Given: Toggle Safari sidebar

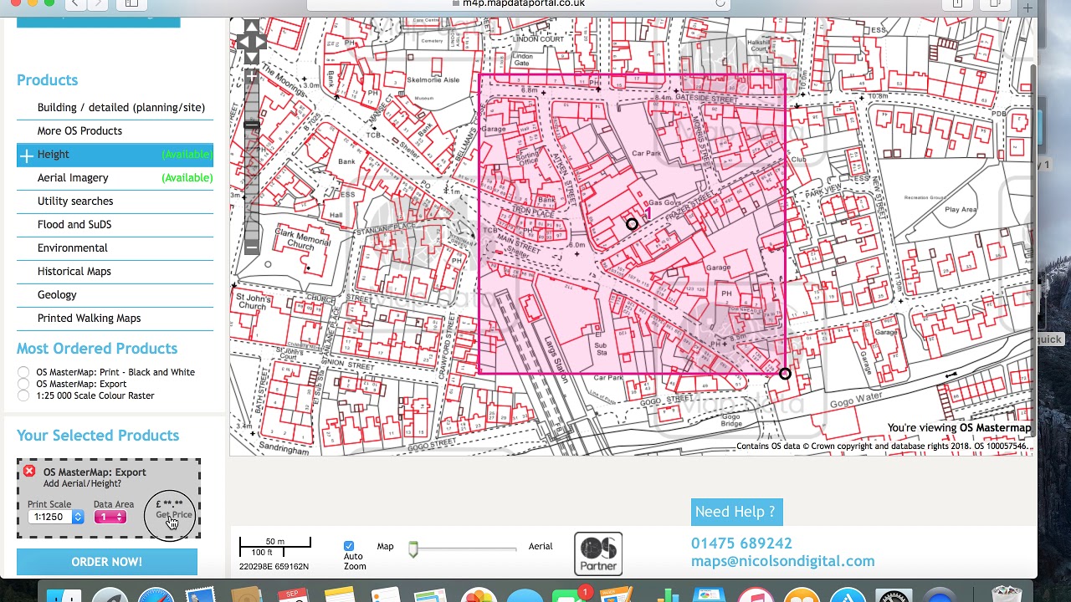Looking at the screenshot, I should [131, 3].
